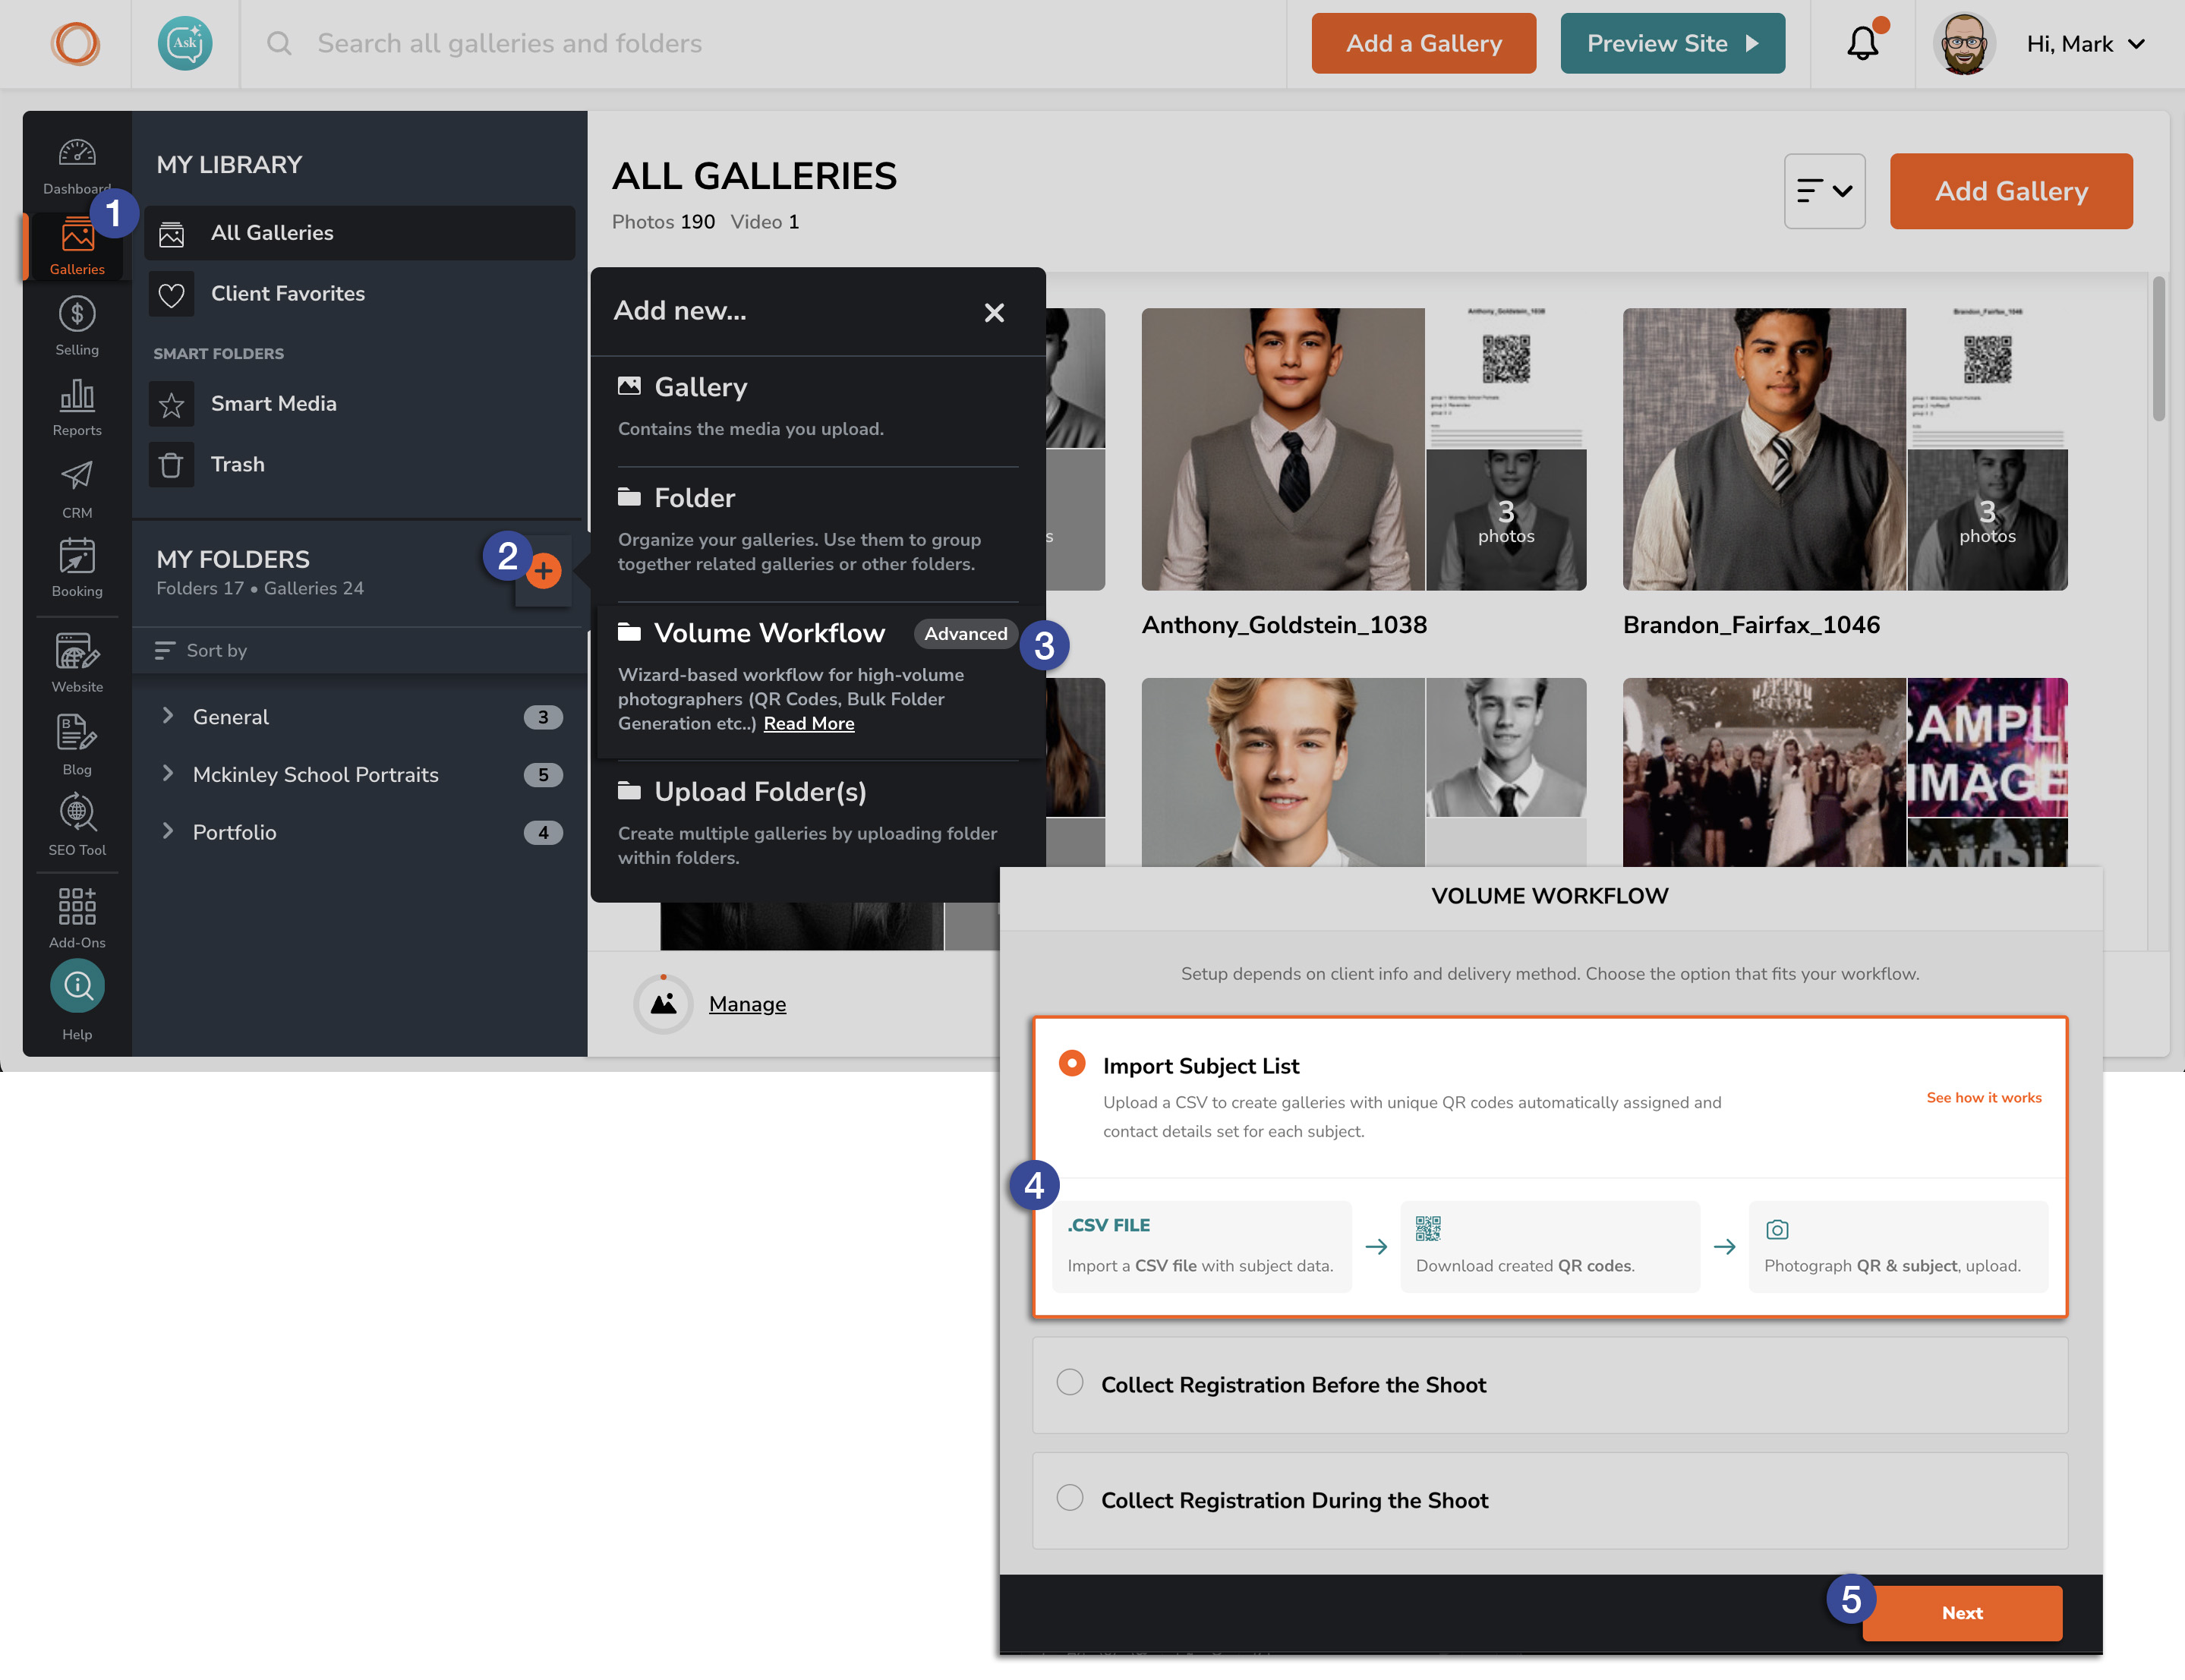This screenshot has width=2185, height=1680.
Task: Open the See how it works link
Action: (x=1984, y=1097)
